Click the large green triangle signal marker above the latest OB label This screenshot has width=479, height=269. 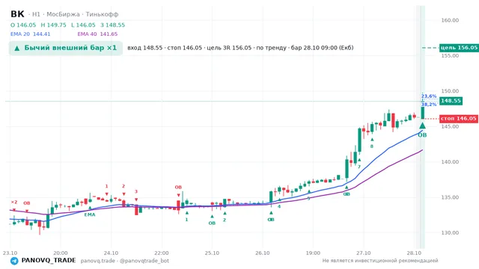[x=422, y=126]
